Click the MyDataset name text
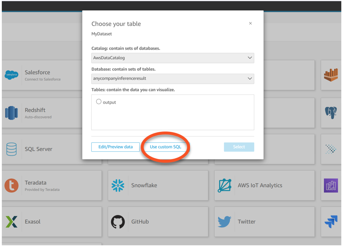Image resolution: width=342 pixels, height=246 pixels. [102, 34]
